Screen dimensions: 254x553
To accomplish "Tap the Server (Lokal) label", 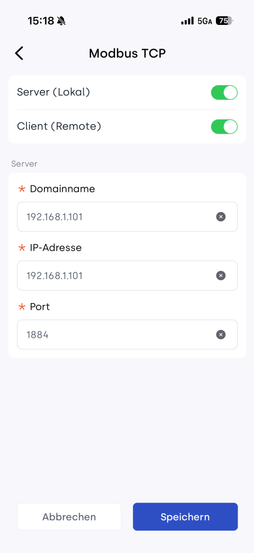I will click(53, 92).
